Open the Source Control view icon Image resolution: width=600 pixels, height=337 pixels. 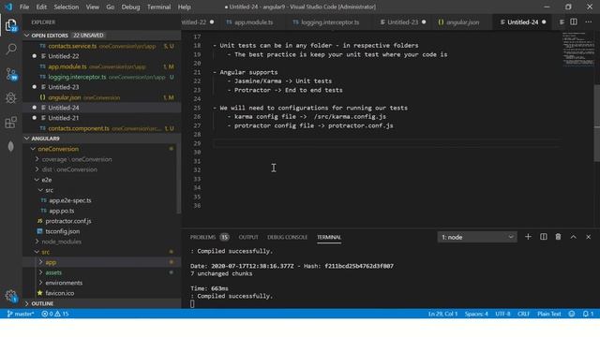click(x=10, y=74)
